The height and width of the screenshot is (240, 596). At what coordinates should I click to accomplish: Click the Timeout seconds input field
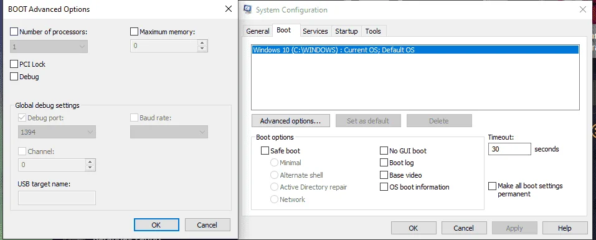pyautogui.click(x=509, y=149)
